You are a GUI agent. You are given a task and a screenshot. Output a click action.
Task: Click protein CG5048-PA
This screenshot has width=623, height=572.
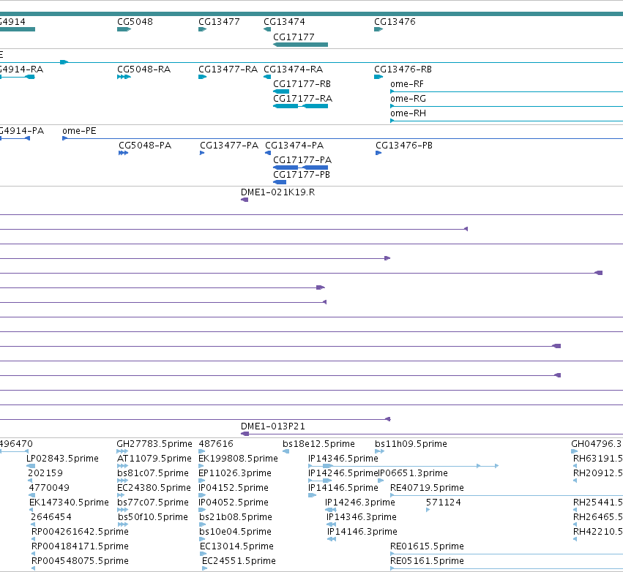click(x=145, y=146)
